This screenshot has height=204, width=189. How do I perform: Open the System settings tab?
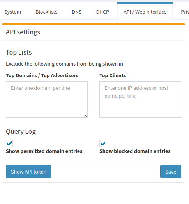coord(12,12)
